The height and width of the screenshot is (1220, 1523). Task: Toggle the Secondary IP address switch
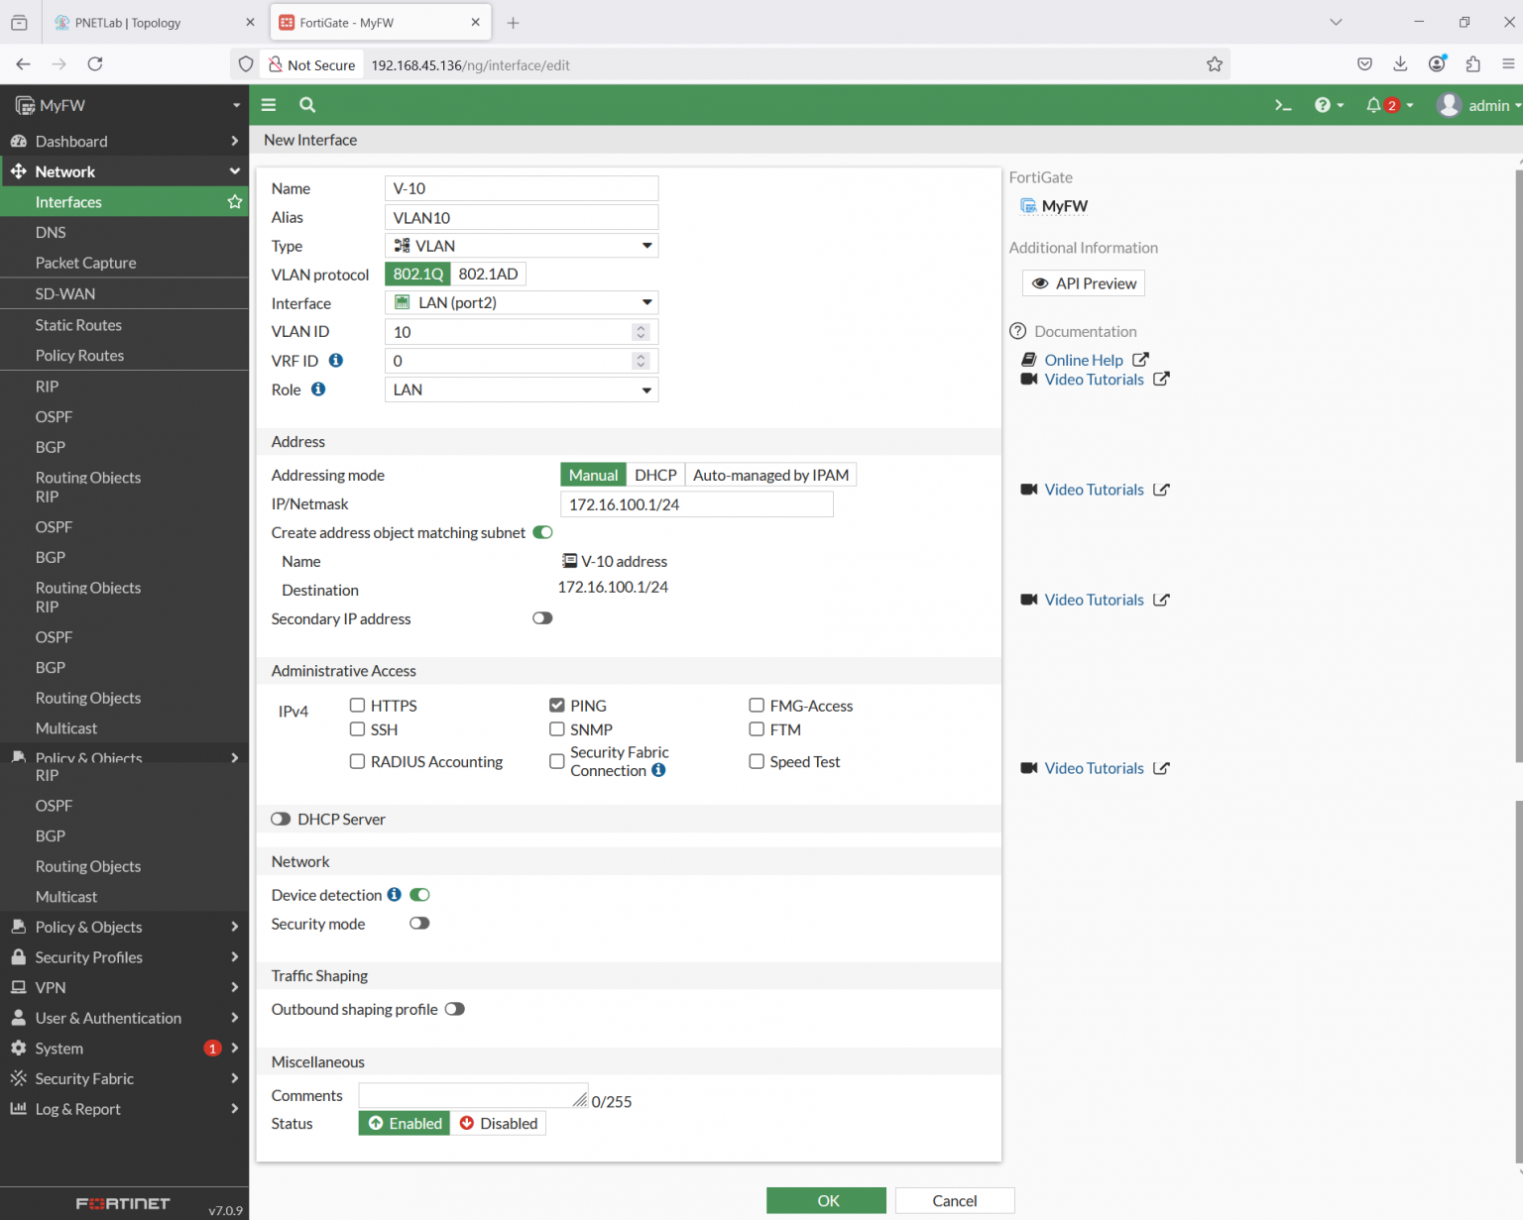(542, 617)
